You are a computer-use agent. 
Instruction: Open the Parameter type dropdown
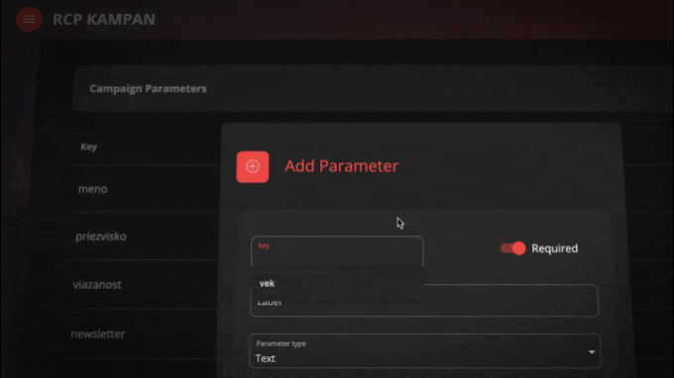(424, 351)
